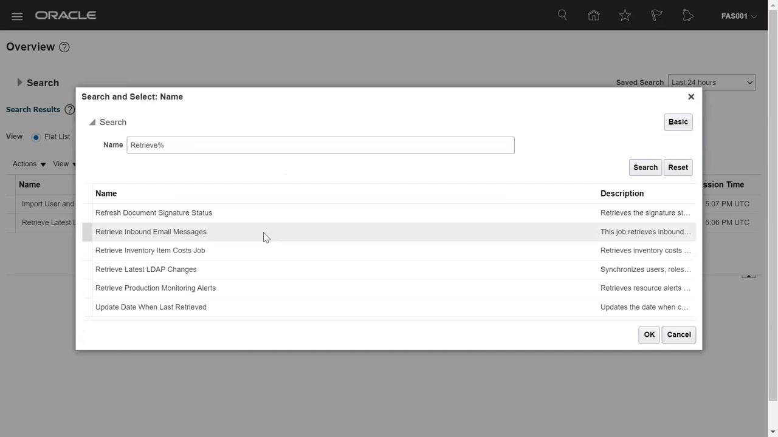Close the Search and Select dialog
Image resolution: width=778 pixels, height=437 pixels.
click(691, 97)
